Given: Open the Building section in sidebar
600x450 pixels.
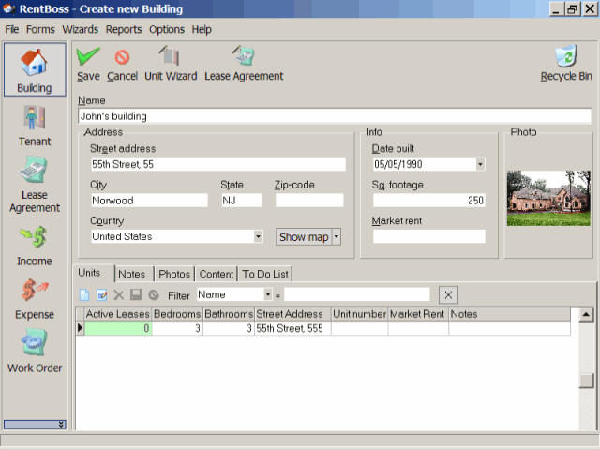Looking at the screenshot, I should point(35,69).
